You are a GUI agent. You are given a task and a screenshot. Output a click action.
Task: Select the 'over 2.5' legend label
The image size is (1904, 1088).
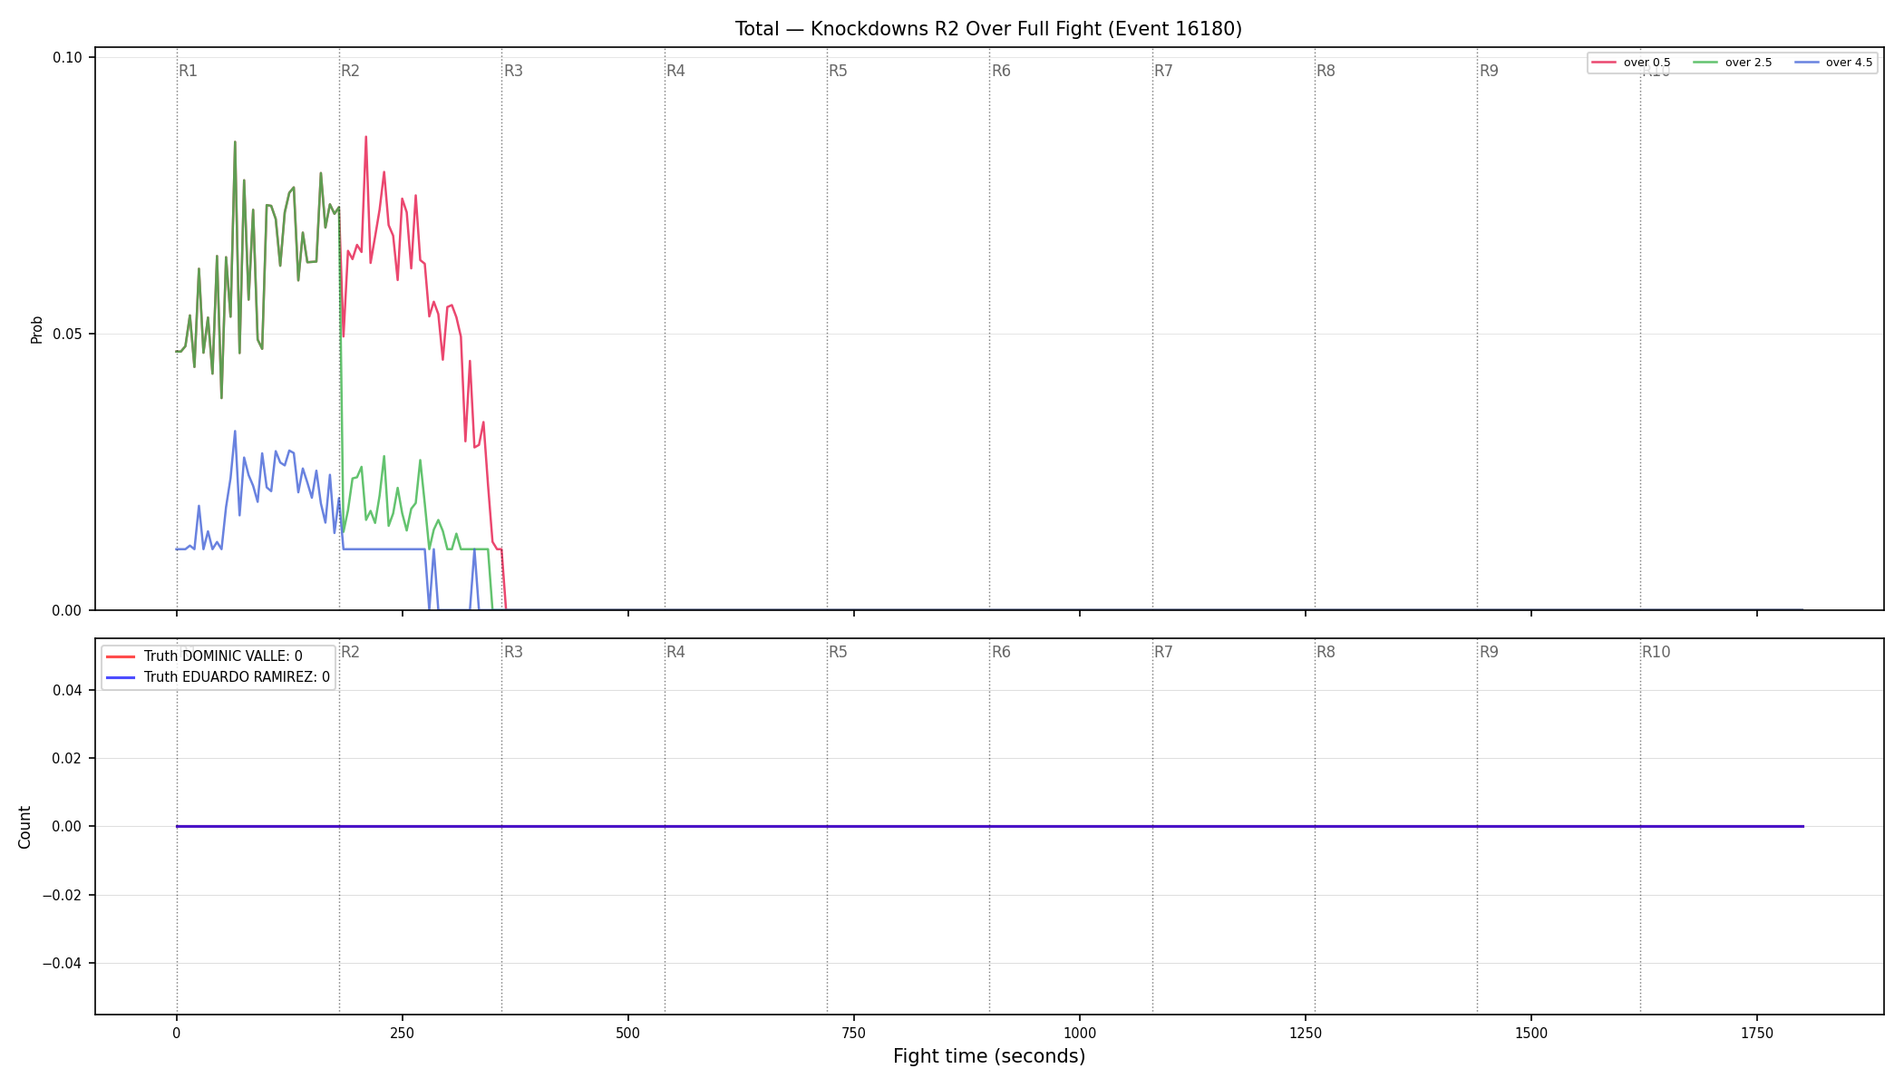(1748, 63)
